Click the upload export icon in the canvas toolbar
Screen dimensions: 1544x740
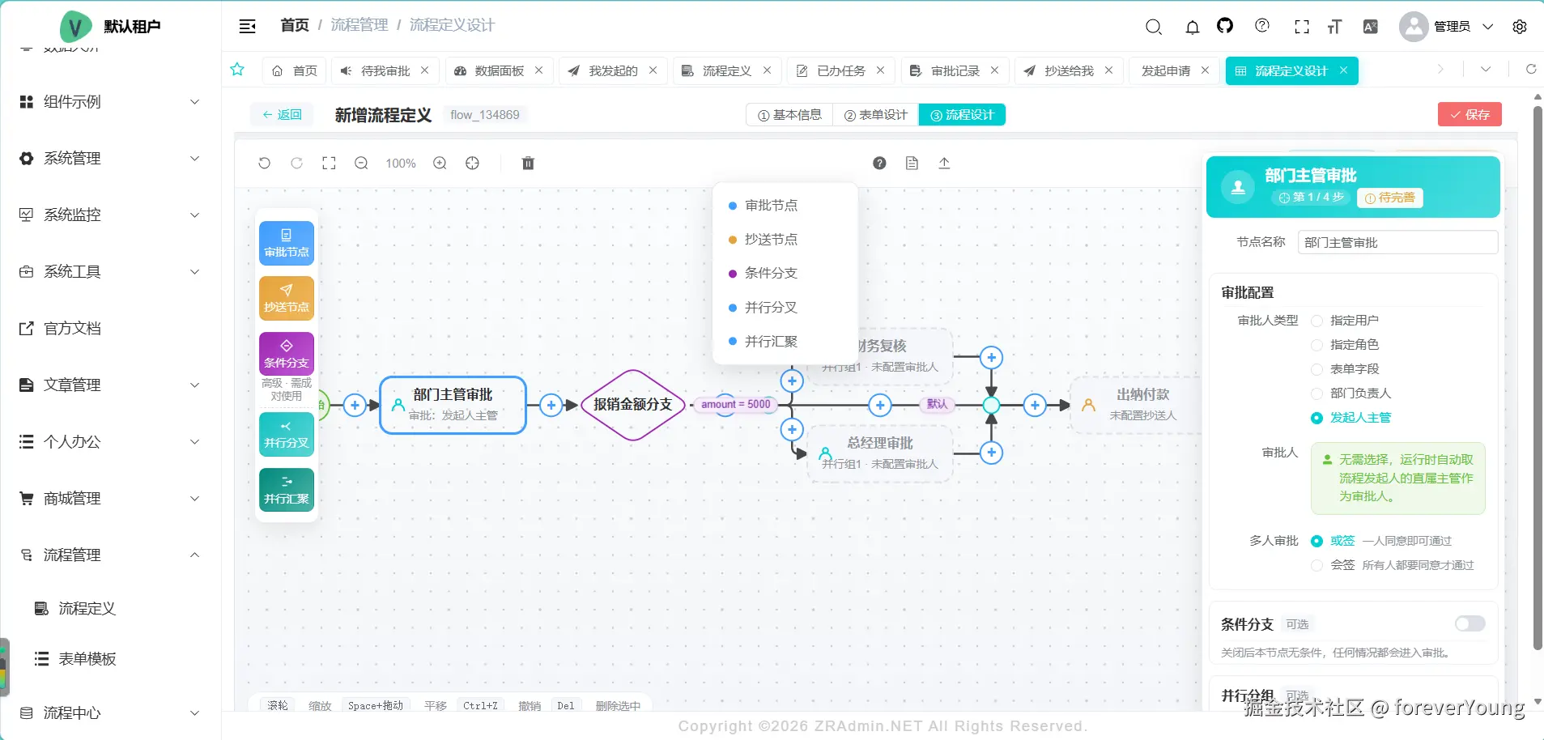coord(944,163)
